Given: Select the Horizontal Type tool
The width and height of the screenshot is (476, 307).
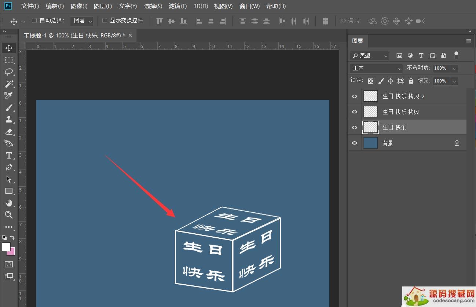Looking at the screenshot, I should coord(9,156).
